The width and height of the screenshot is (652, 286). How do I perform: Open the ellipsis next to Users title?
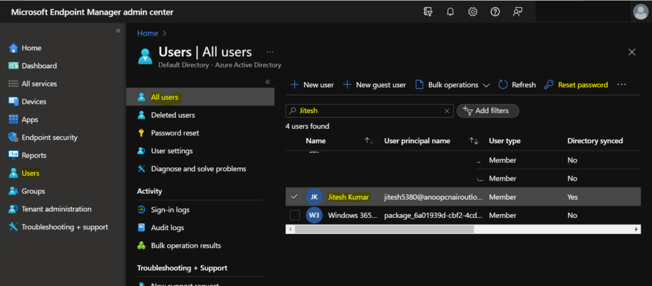270,52
